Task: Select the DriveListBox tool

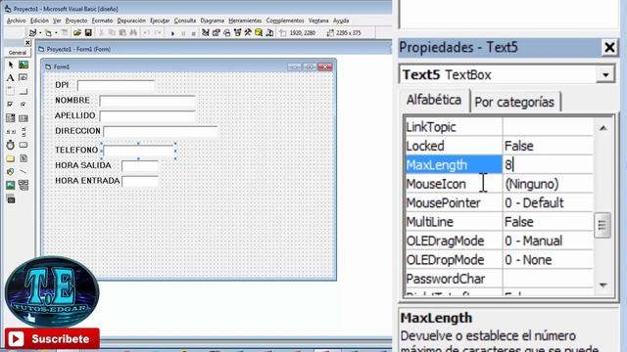Action: [24, 145]
